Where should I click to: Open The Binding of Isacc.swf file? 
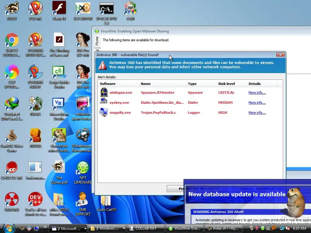59,45
